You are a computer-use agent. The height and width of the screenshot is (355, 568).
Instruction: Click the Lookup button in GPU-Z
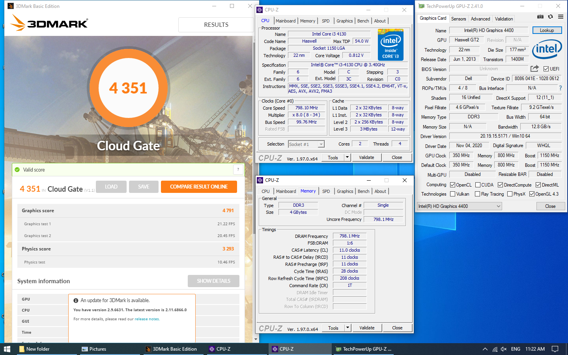click(x=547, y=30)
